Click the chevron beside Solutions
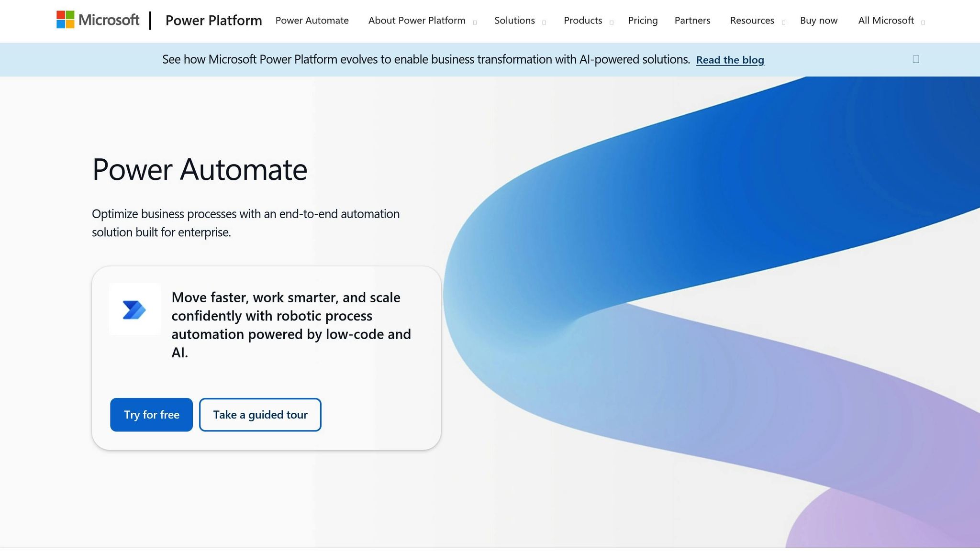The width and height of the screenshot is (980, 551). [x=543, y=22]
